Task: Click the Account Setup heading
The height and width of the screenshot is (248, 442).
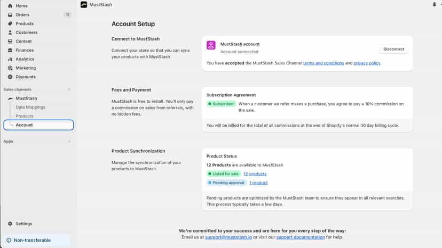Action: pos(133,24)
